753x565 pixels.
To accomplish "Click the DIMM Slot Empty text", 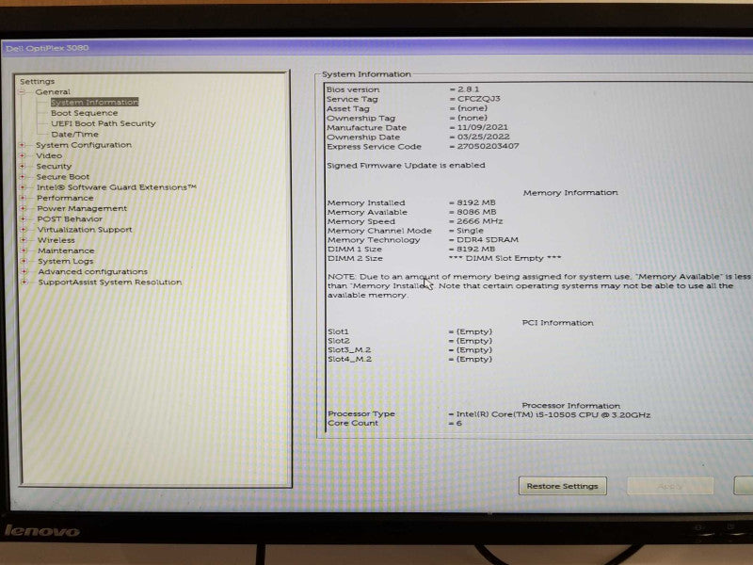I will pos(505,258).
